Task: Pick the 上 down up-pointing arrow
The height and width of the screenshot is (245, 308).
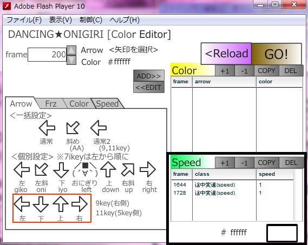Action: coord(108,170)
